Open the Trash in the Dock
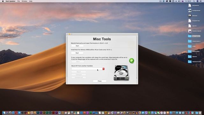Viewport: 204px width, 115px height. (x=200, y=113)
